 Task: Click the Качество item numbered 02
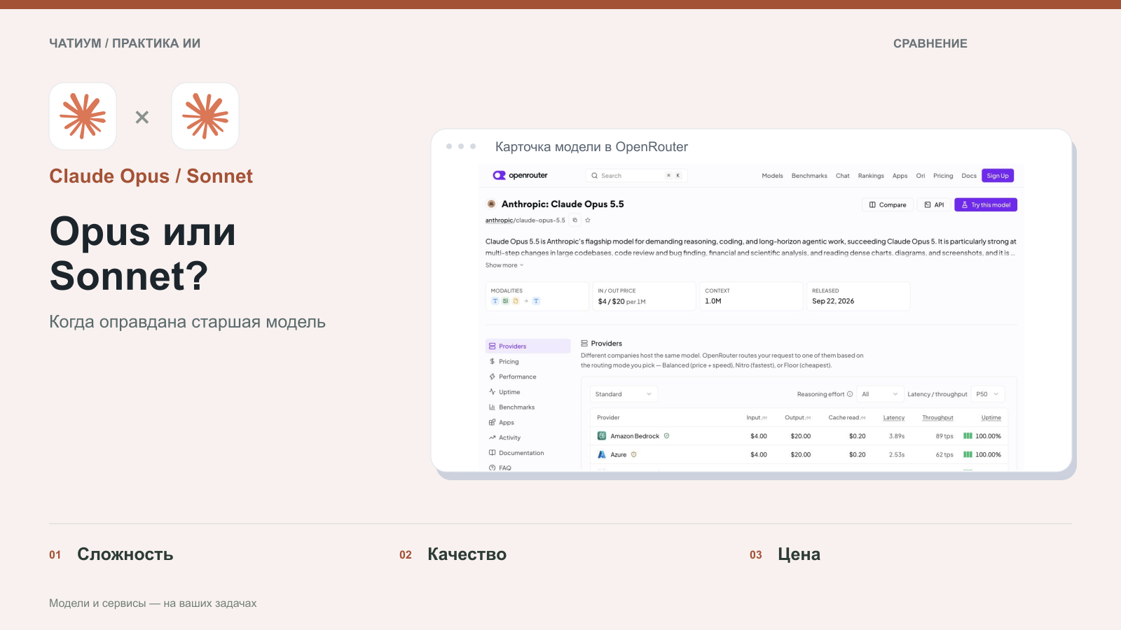pyautogui.click(x=453, y=554)
